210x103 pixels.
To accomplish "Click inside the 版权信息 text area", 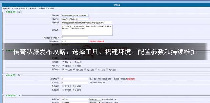I will coord(87,30).
